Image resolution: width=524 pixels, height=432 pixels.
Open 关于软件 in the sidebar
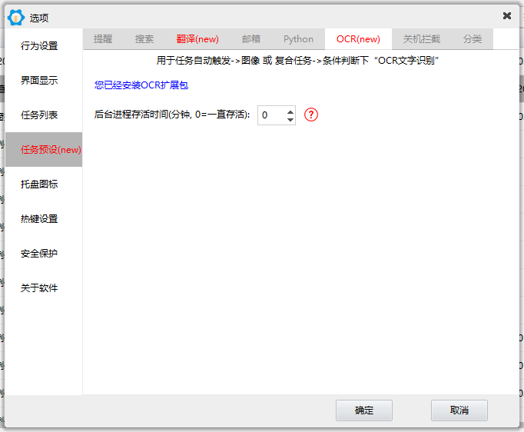tap(44, 288)
